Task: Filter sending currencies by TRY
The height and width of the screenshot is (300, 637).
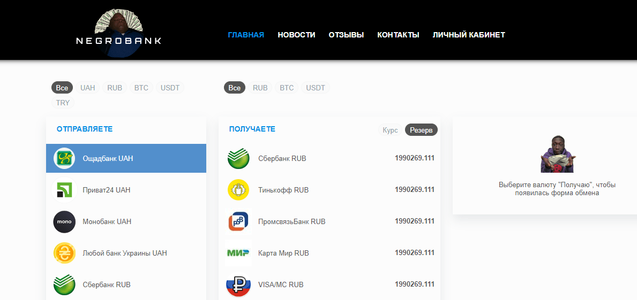Action: tap(63, 103)
